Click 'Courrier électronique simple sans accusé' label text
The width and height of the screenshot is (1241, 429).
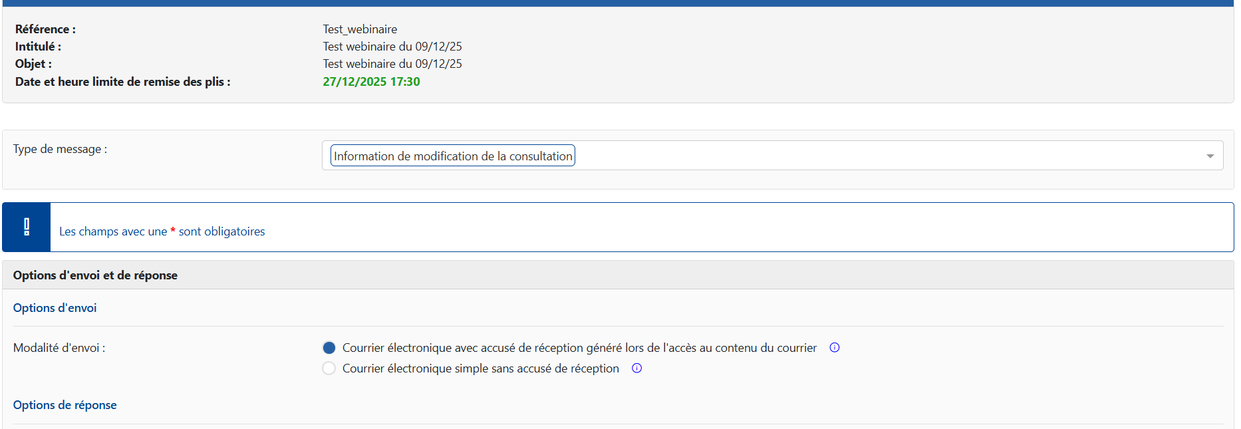coord(480,368)
